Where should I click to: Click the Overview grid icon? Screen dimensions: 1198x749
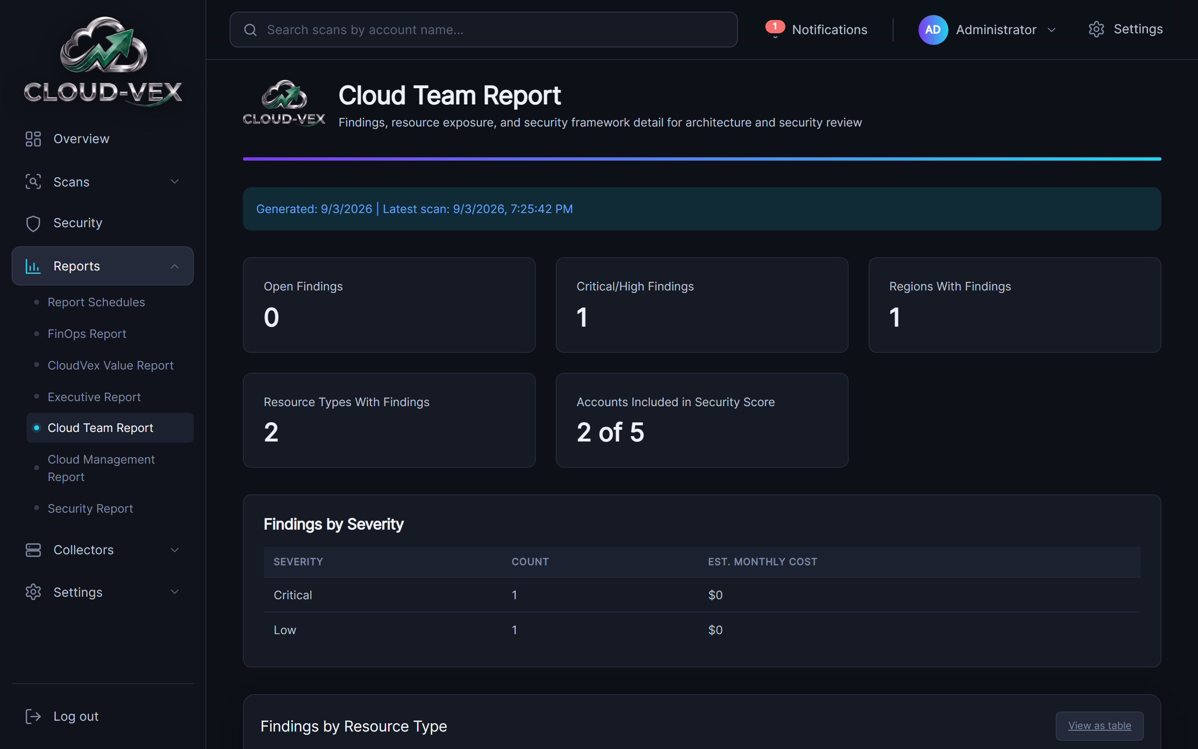33,139
